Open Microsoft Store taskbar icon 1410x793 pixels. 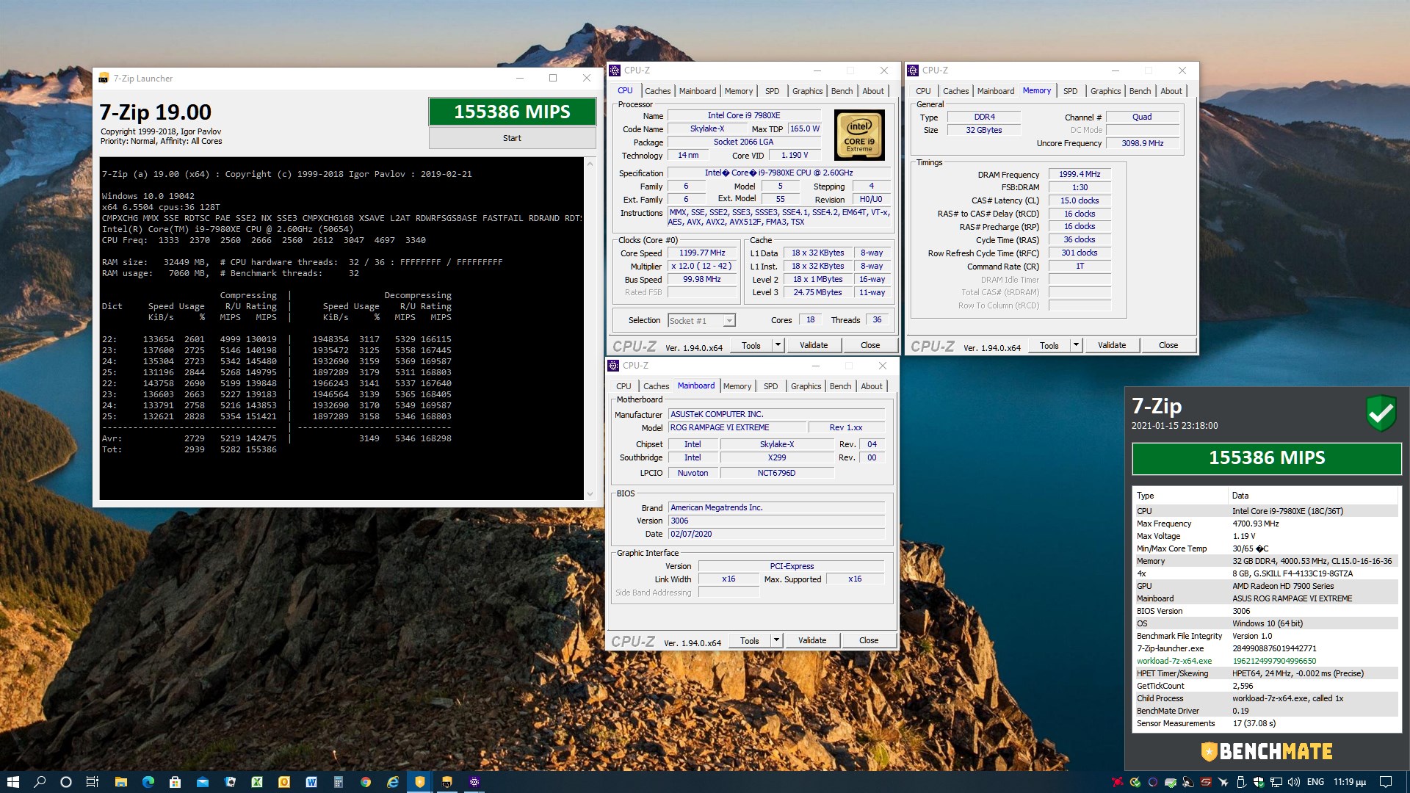tap(175, 782)
